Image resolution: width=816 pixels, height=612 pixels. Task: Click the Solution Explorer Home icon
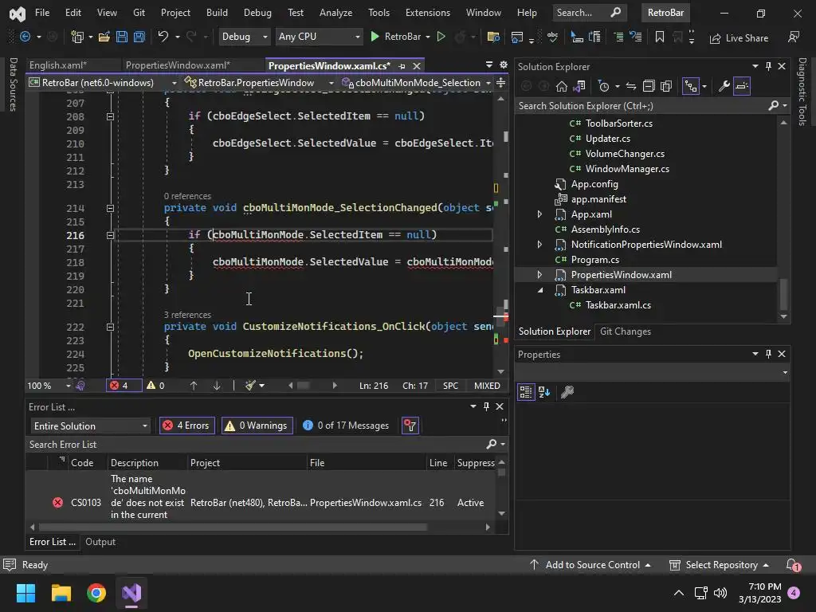[562, 86]
